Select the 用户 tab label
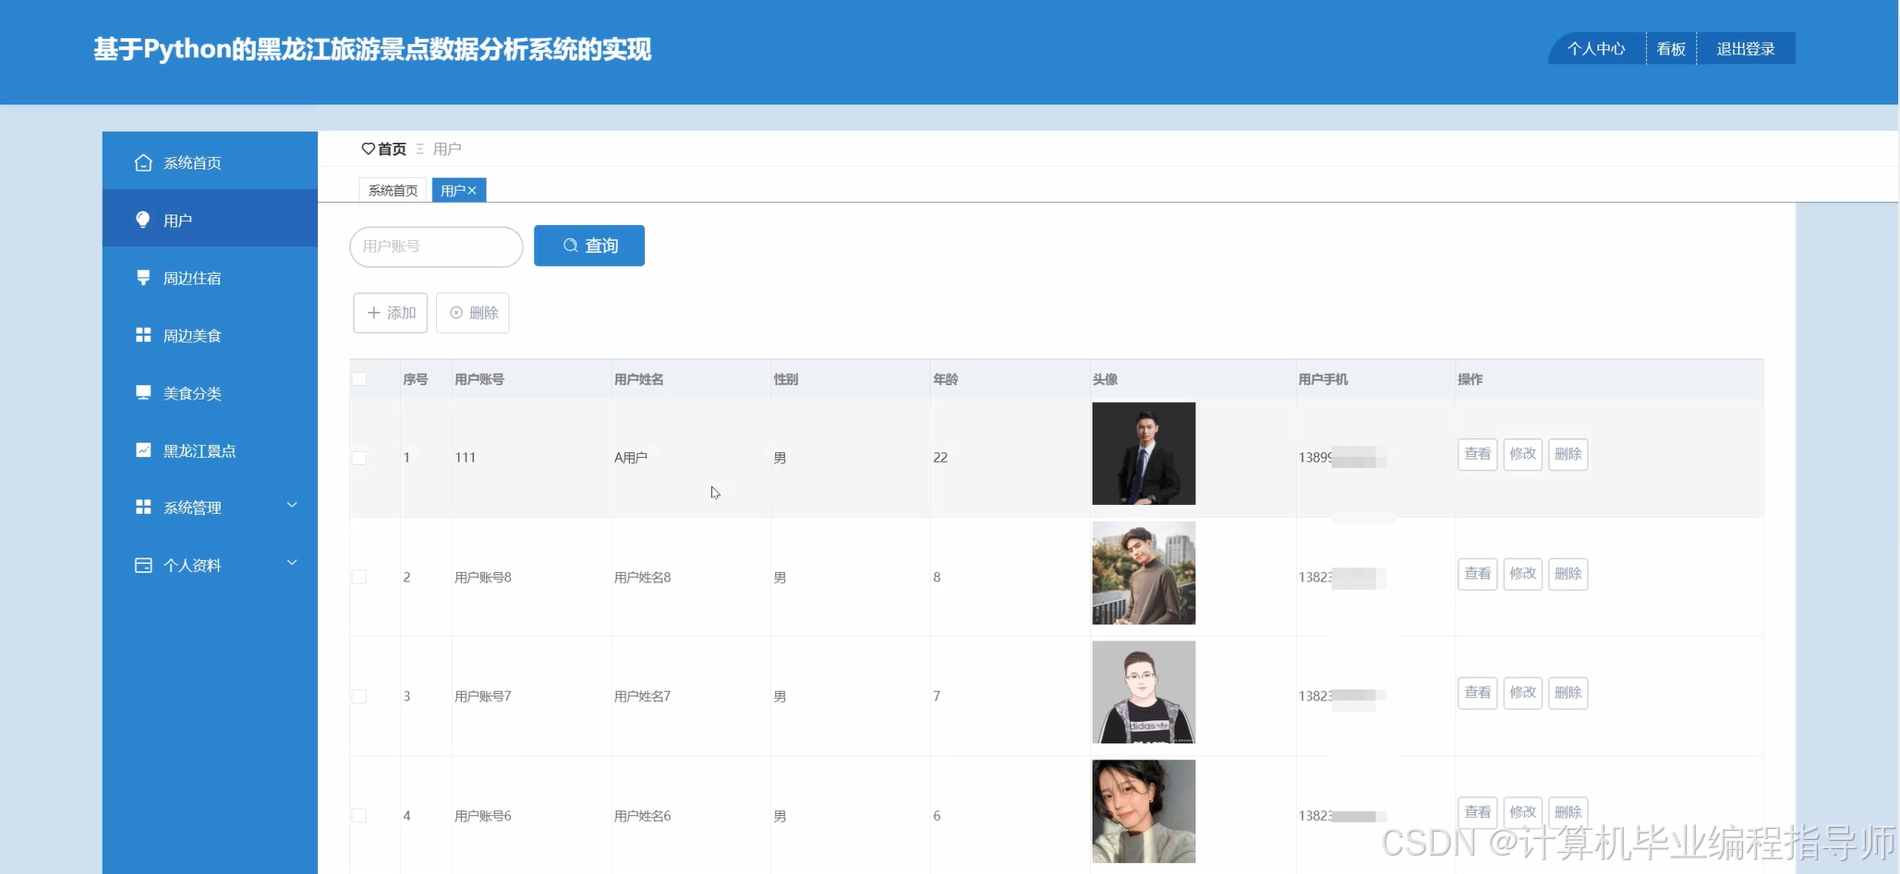1900x874 pixels. click(x=453, y=190)
